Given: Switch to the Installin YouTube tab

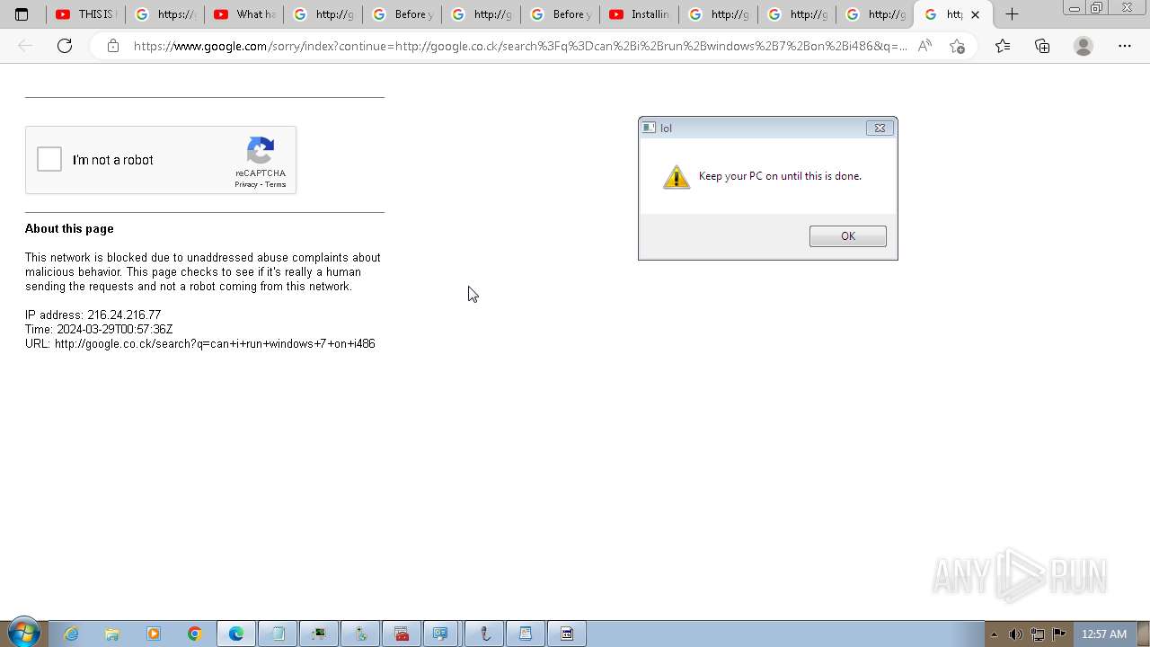Looking at the screenshot, I should 639,14.
